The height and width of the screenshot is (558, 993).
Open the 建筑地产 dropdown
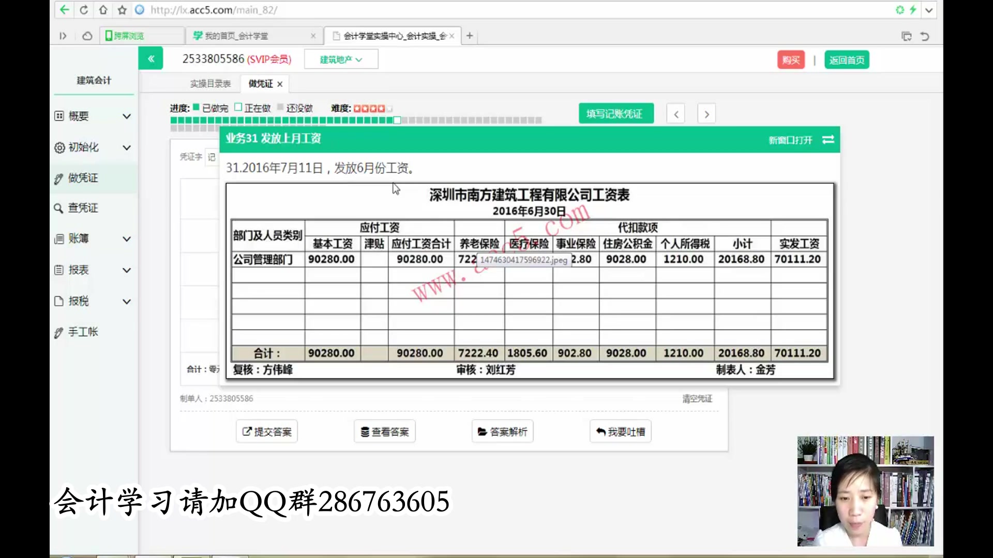pyautogui.click(x=341, y=59)
